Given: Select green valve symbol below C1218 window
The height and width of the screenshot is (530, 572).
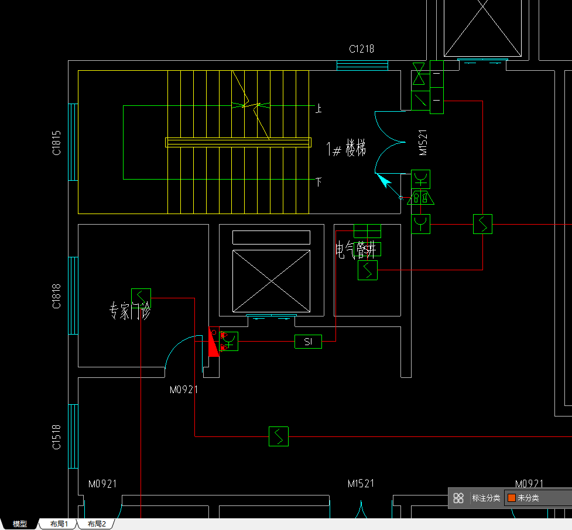Looking at the screenshot, I should [x=419, y=74].
